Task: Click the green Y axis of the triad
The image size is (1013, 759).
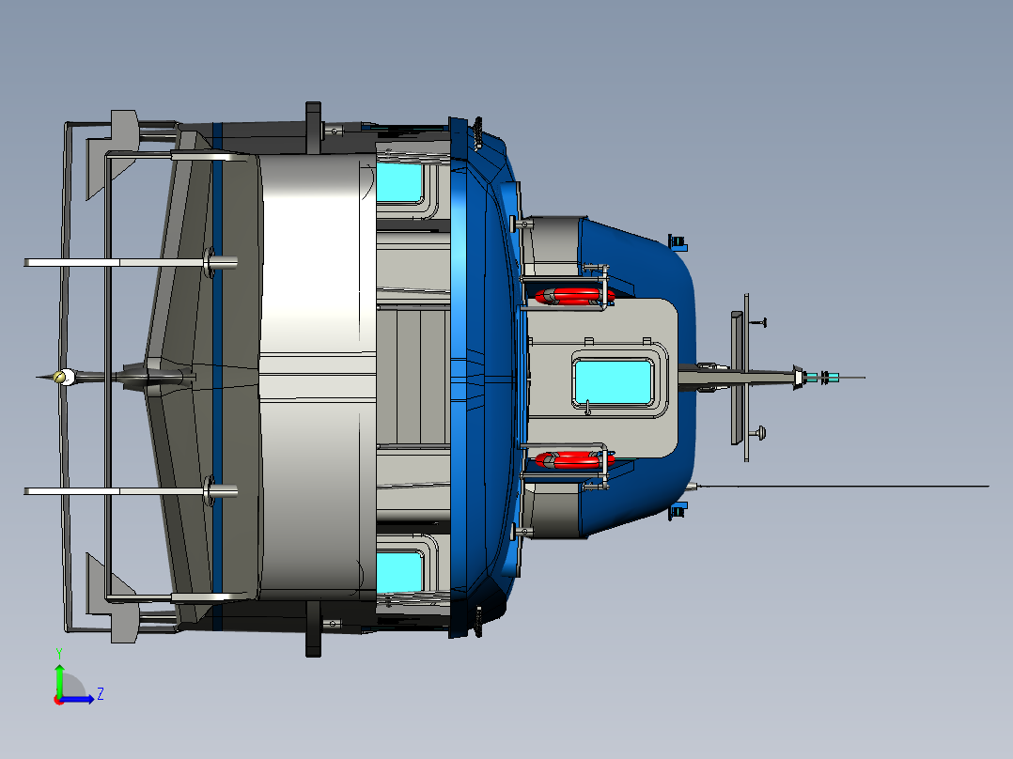Action: tap(59, 680)
